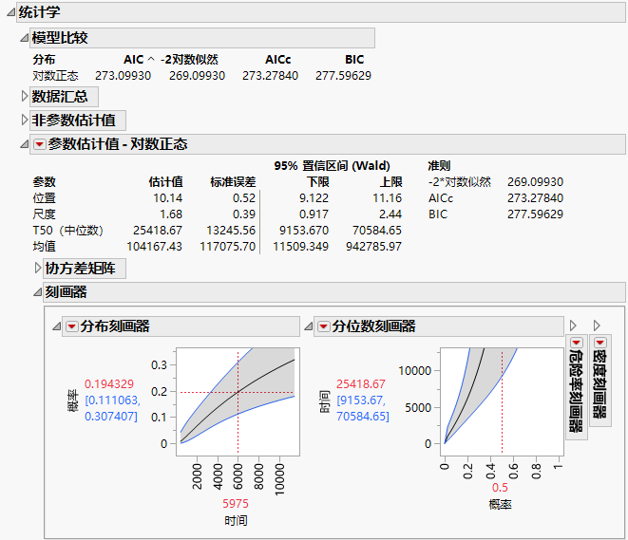Click the quantile profiler plot curve area

pyautogui.click(x=502, y=401)
